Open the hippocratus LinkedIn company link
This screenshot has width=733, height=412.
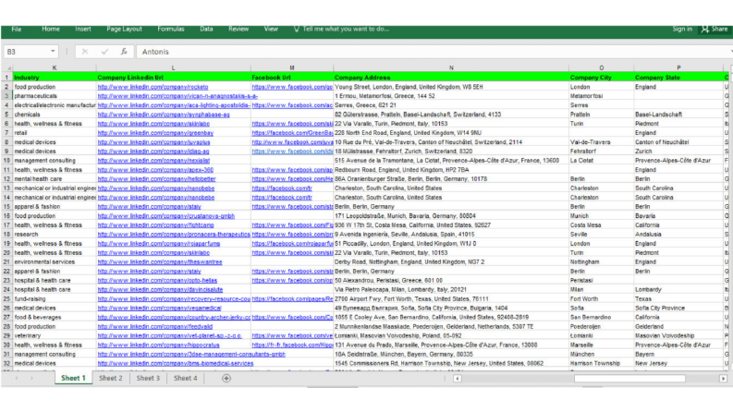(158, 345)
